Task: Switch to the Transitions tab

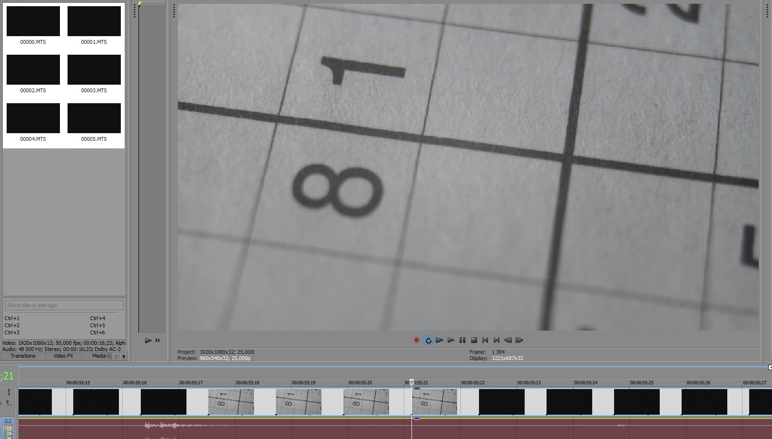Action: point(23,356)
